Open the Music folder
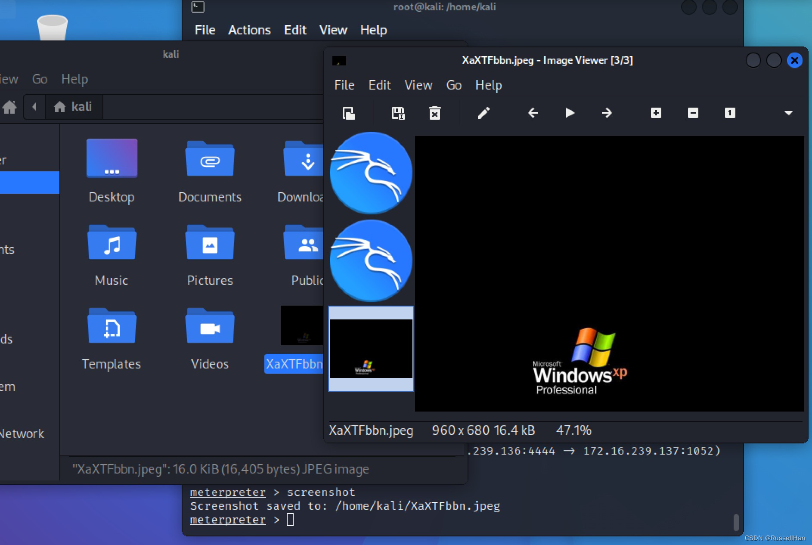Screen dimensions: 812x545 point(112,255)
